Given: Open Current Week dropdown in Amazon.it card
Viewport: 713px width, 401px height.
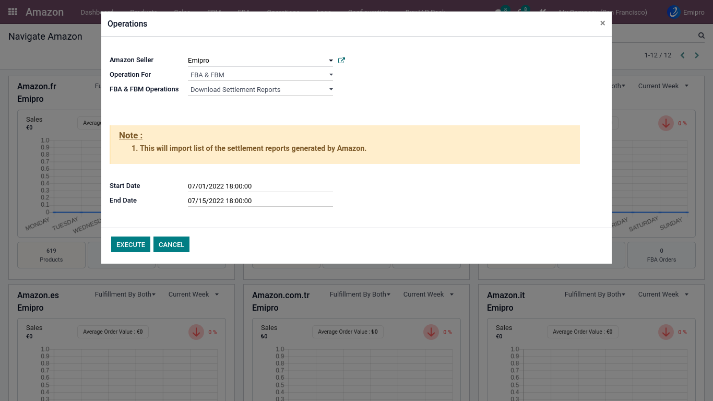Looking at the screenshot, I should (x=663, y=294).
